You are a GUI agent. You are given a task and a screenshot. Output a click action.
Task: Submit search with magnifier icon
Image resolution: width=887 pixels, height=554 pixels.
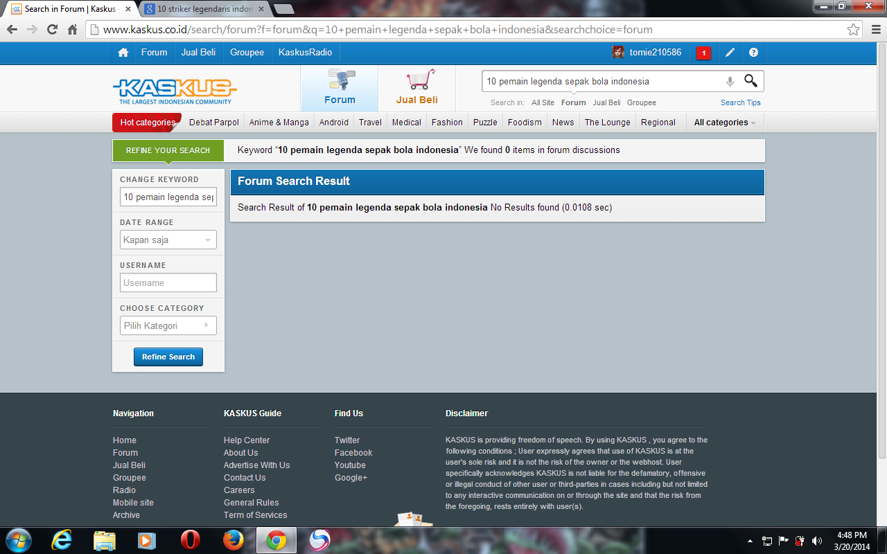750,81
